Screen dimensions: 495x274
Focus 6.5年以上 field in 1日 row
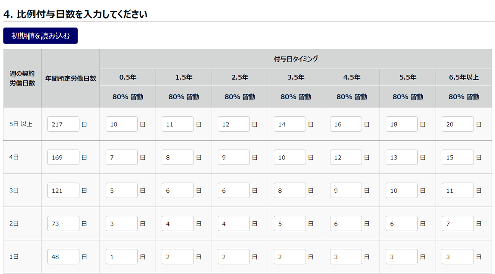(x=458, y=257)
